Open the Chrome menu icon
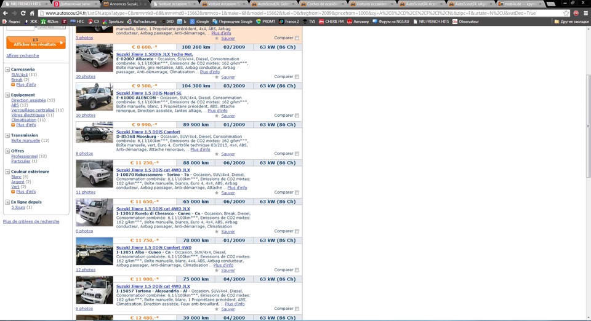Screen dimensions: 591x321 coord(585,13)
